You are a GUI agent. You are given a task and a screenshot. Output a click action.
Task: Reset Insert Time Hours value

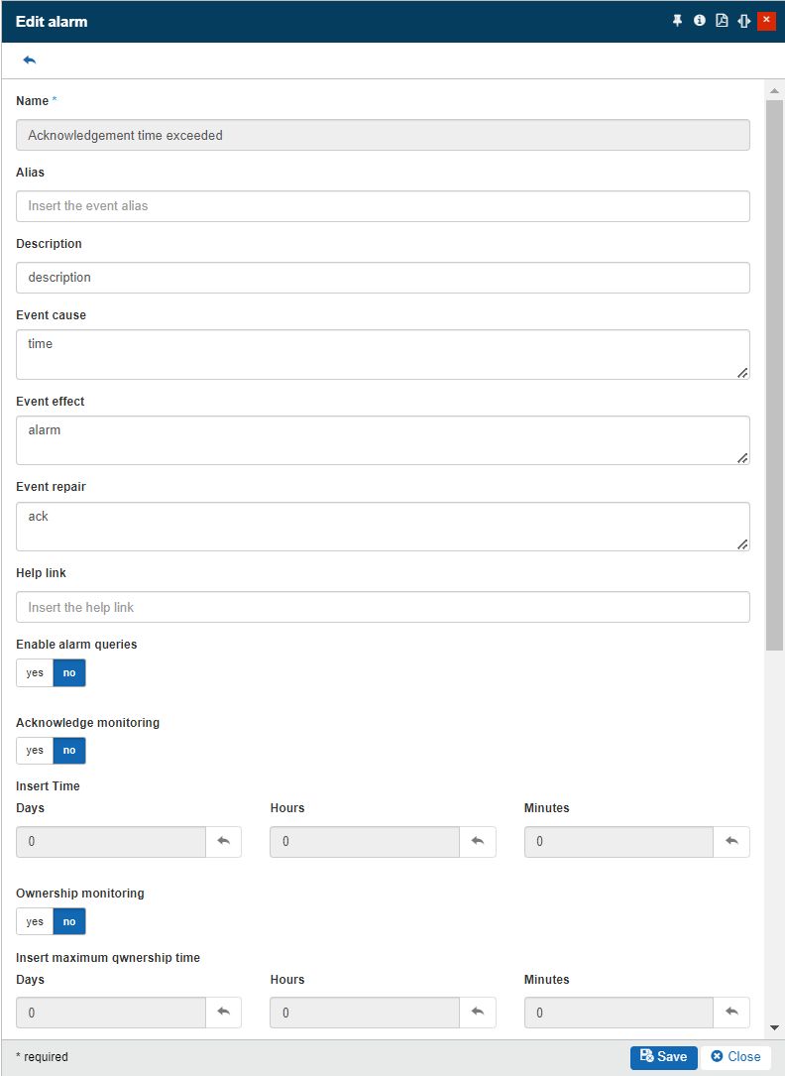tap(477, 842)
